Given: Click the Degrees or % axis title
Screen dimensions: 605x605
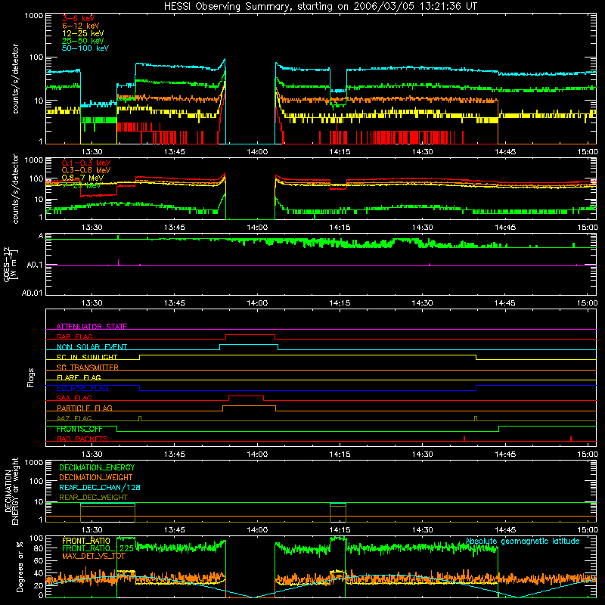Looking at the screenshot, I should [20, 566].
